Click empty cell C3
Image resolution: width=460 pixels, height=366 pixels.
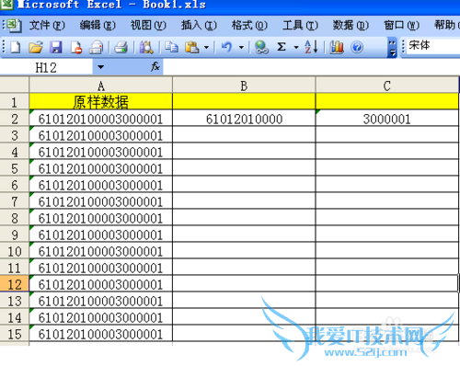pyautogui.click(x=387, y=135)
